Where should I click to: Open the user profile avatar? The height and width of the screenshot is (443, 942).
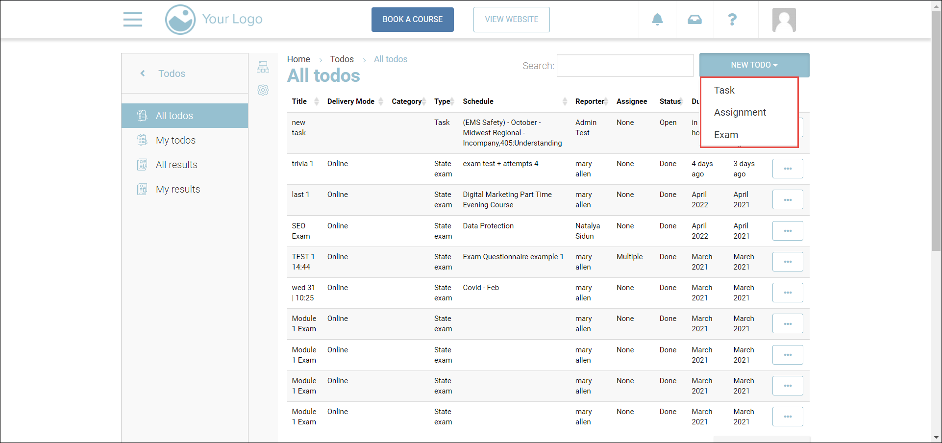[x=784, y=20]
